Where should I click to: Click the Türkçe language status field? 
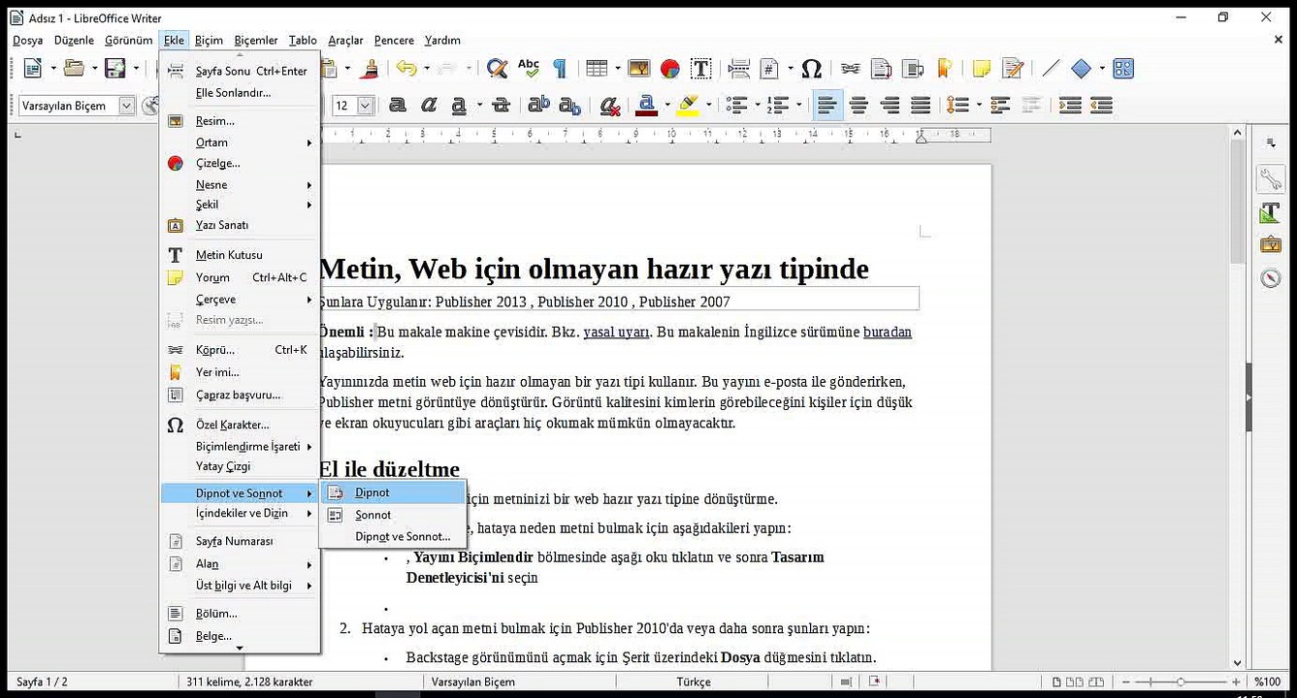click(x=694, y=682)
